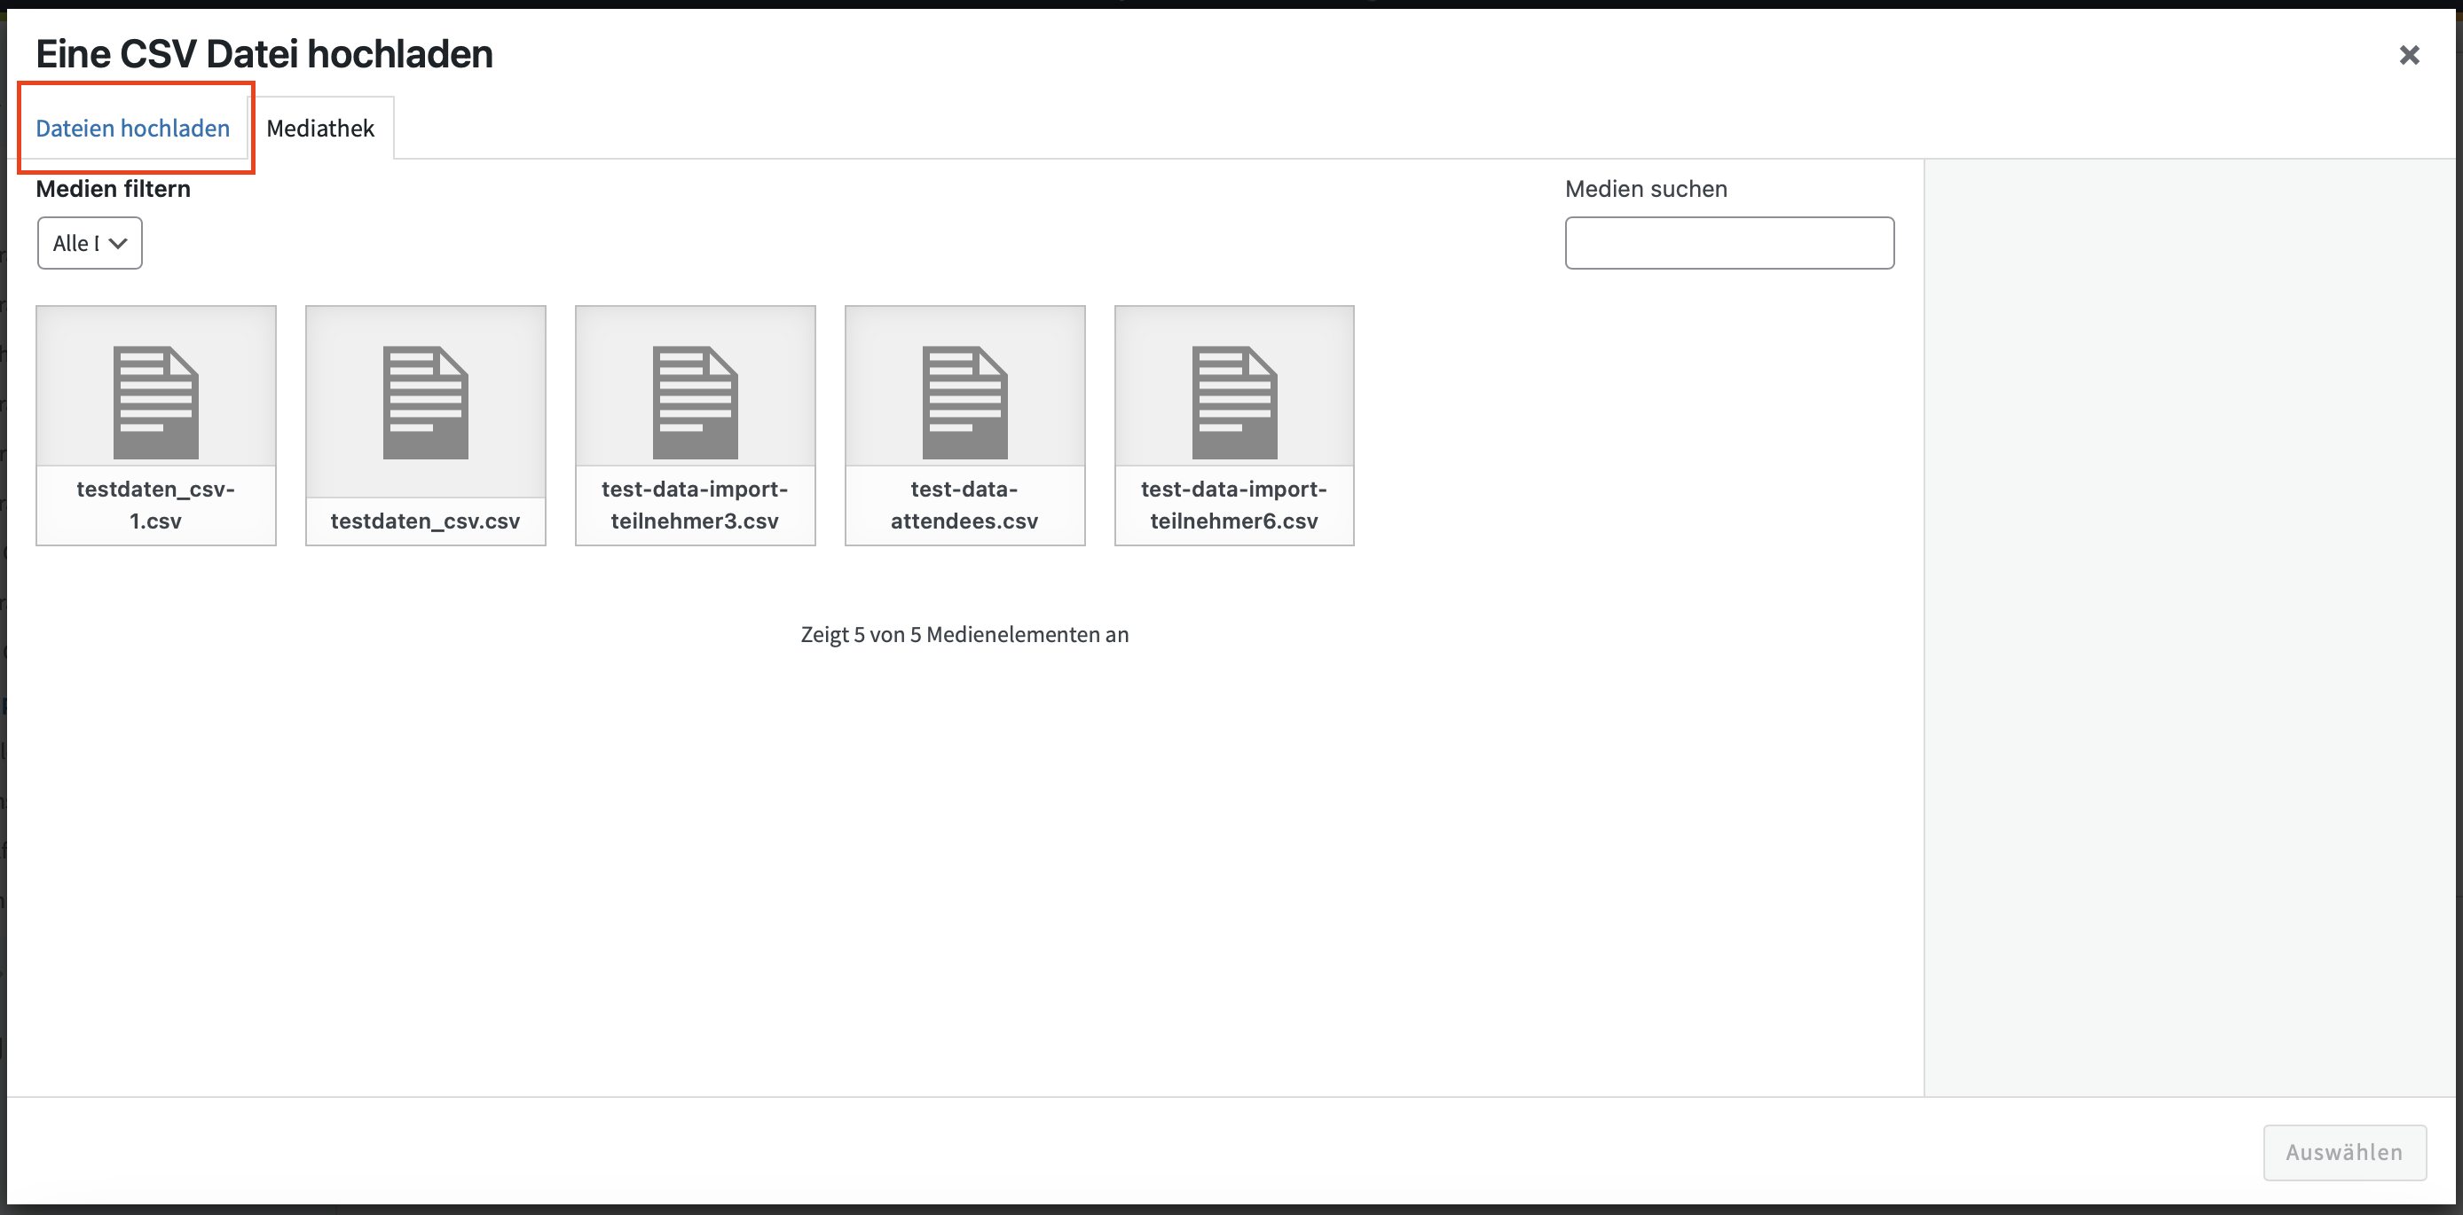The width and height of the screenshot is (2463, 1215).
Task: Select the test-data-attendees.csv filename label
Action: click(x=964, y=505)
